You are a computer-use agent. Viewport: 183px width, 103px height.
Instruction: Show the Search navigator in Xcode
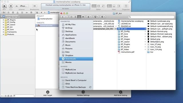point(13,13)
